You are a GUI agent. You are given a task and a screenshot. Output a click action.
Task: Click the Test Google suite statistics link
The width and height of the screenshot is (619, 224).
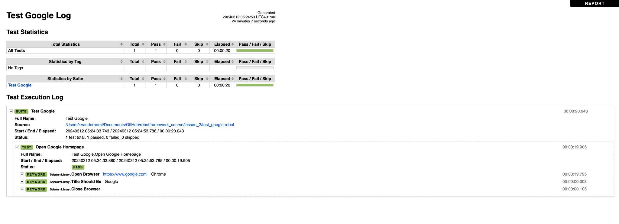pos(20,85)
